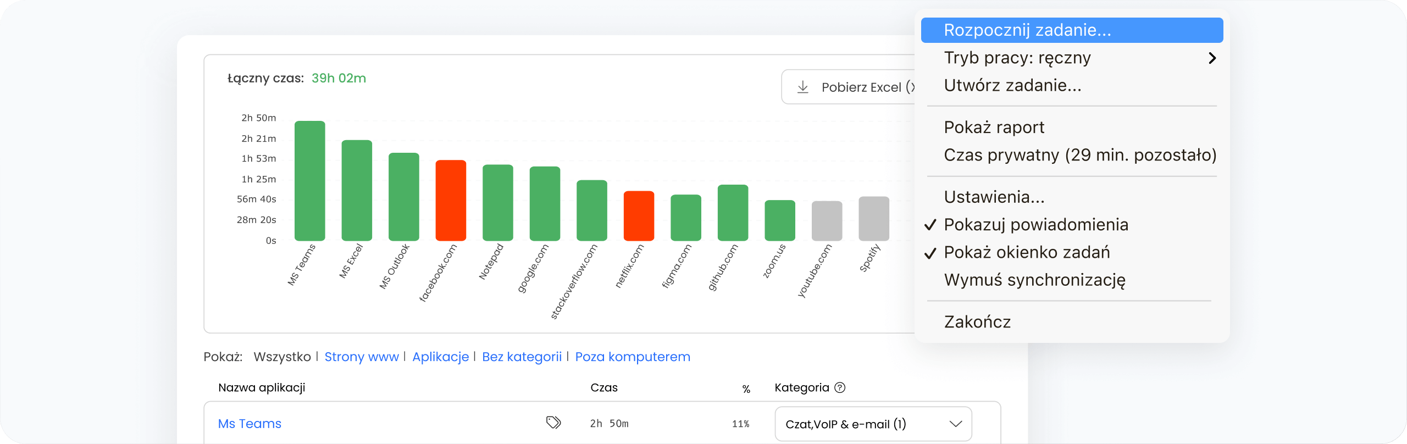This screenshot has width=1407, height=444.
Task: Click the Bez kategorii filter link
Action: (x=522, y=357)
